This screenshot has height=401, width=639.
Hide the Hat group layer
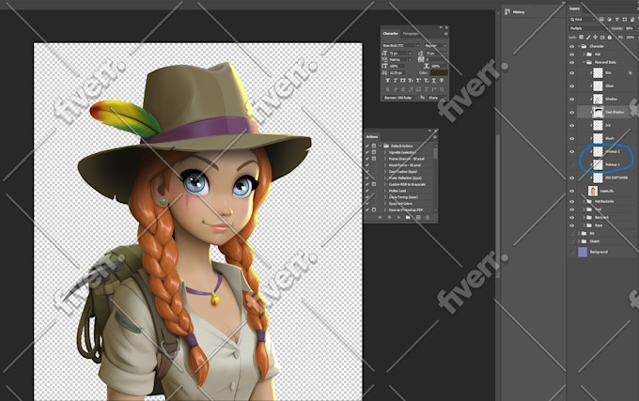571,54
